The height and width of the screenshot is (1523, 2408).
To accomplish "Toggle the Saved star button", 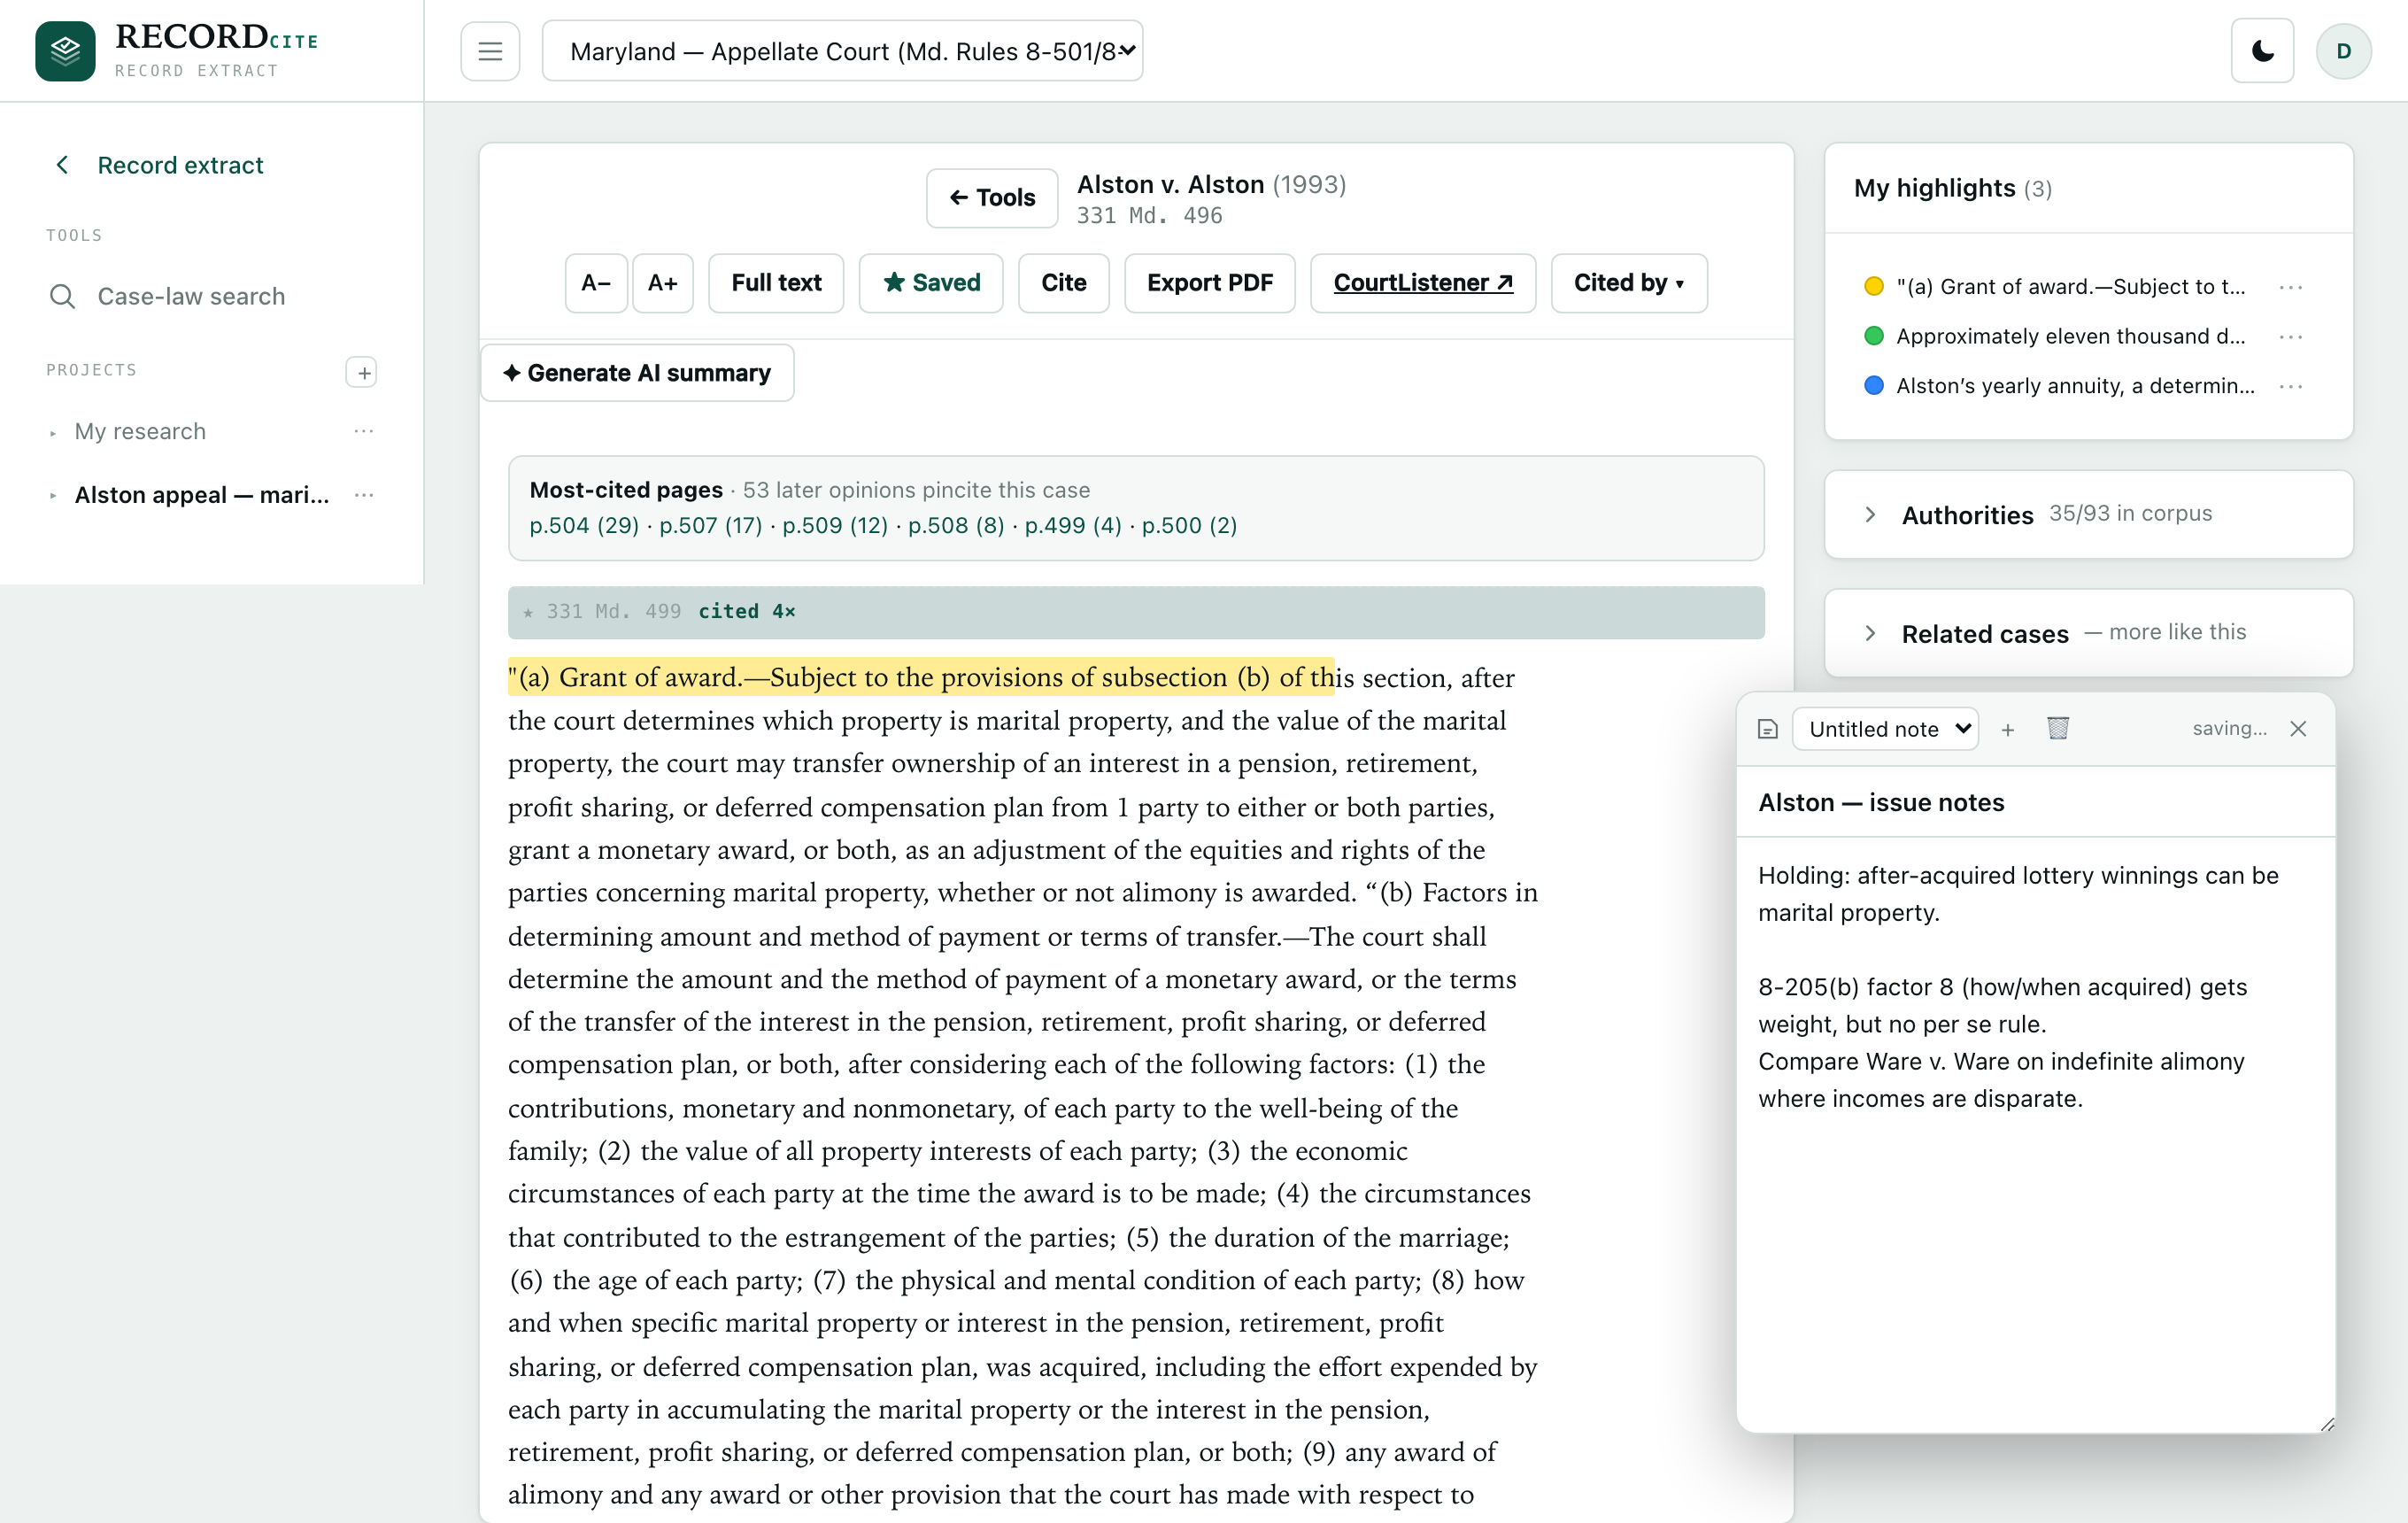I will (931, 283).
